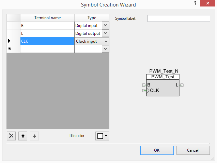Click the Terminal name column header
Image resolution: width=217 pixels, height=163 pixels.
(x=47, y=18)
